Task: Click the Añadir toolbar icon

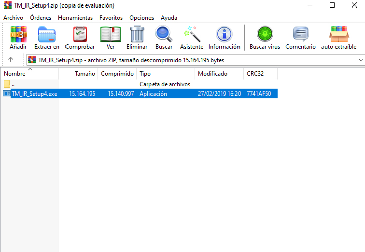Action: click(x=18, y=34)
